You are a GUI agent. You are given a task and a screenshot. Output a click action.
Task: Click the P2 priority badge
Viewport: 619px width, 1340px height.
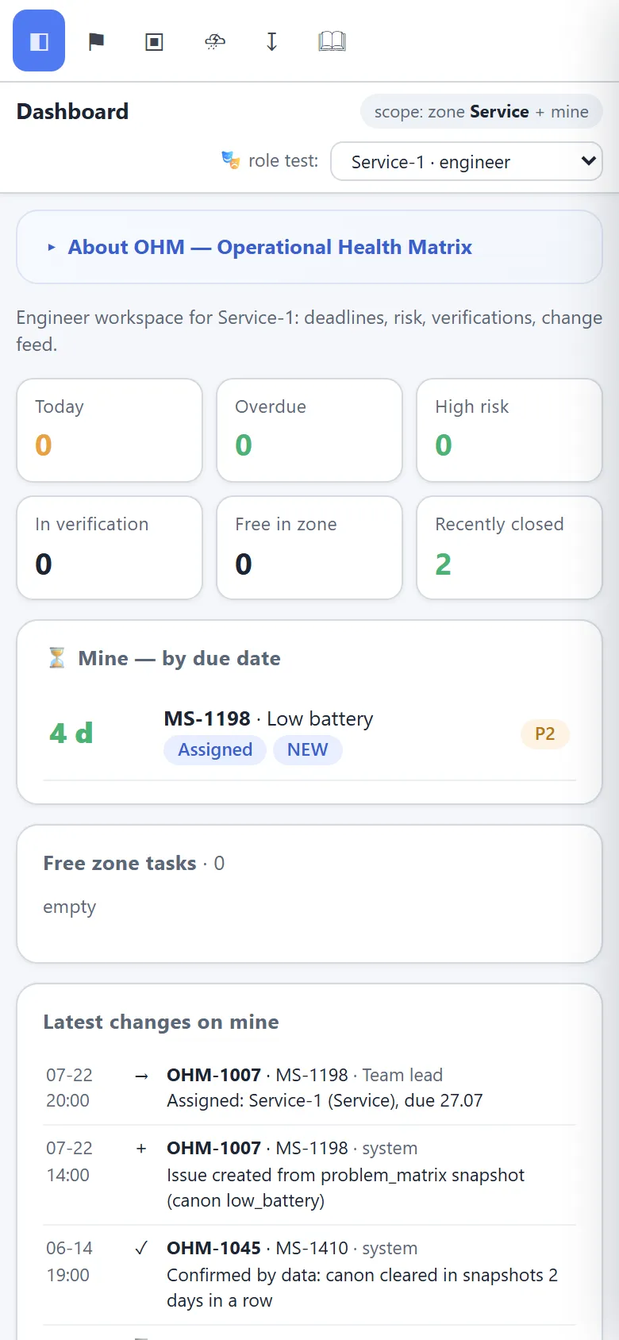point(545,734)
